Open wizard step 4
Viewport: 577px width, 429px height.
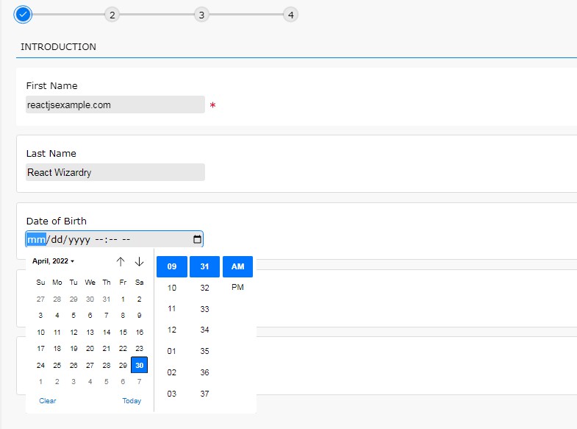click(290, 15)
